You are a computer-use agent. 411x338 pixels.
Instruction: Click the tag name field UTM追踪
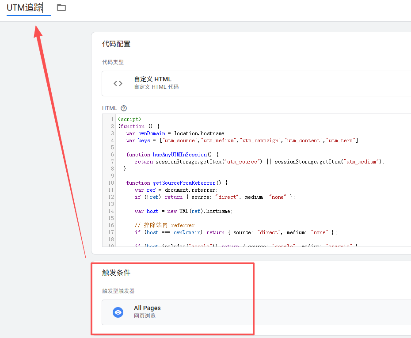point(28,8)
